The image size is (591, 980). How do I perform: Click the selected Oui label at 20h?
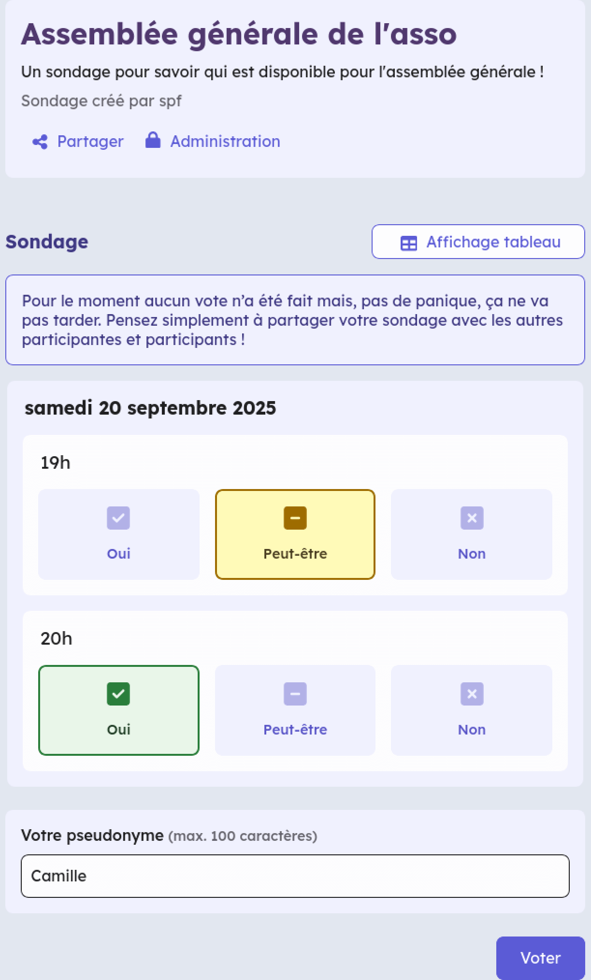coord(119,730)
